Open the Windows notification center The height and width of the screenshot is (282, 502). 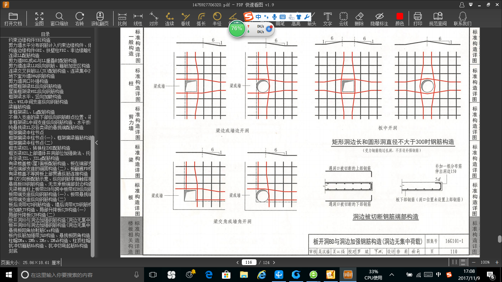(x=491, y=275)
